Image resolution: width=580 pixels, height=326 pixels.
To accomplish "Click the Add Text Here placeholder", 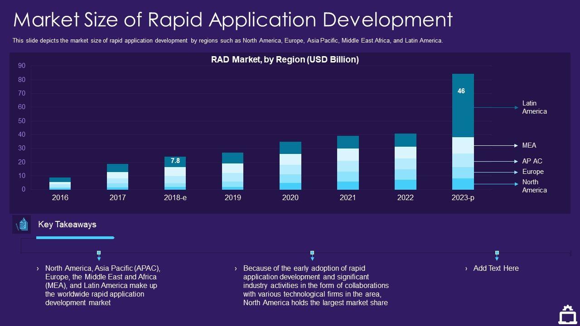I will pyautogui.click(x=496, y=268).
